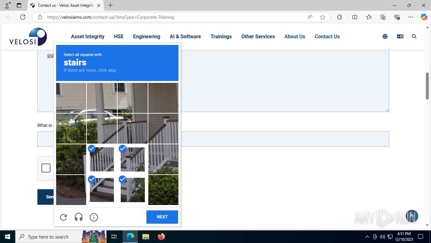Open Read aloud icon in address bar

pyautogui.click(x=310, y=17)
